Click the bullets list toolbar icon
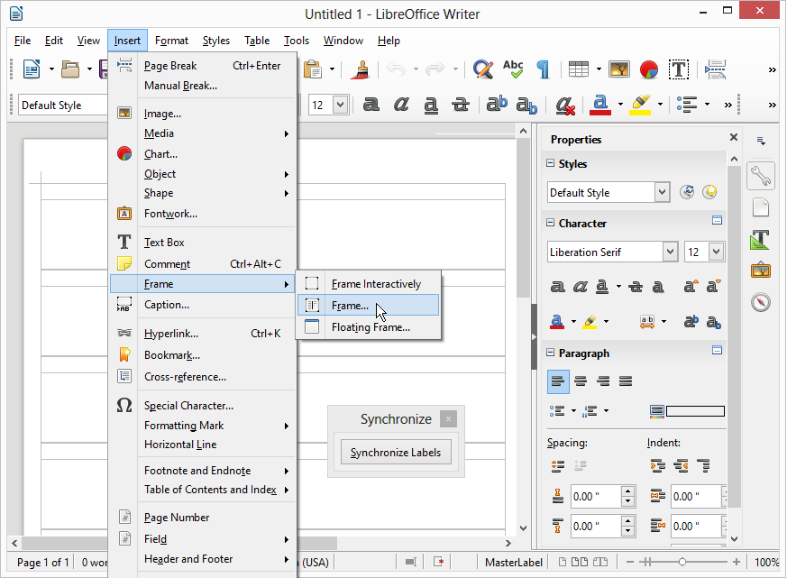Image resolution: width=787 pixels, height=578 pixels. click(687, 105)
